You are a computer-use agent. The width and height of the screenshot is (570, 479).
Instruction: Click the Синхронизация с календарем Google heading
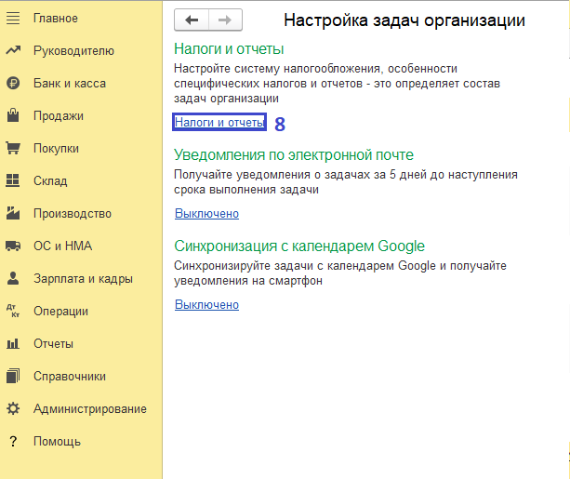(299, 246)
